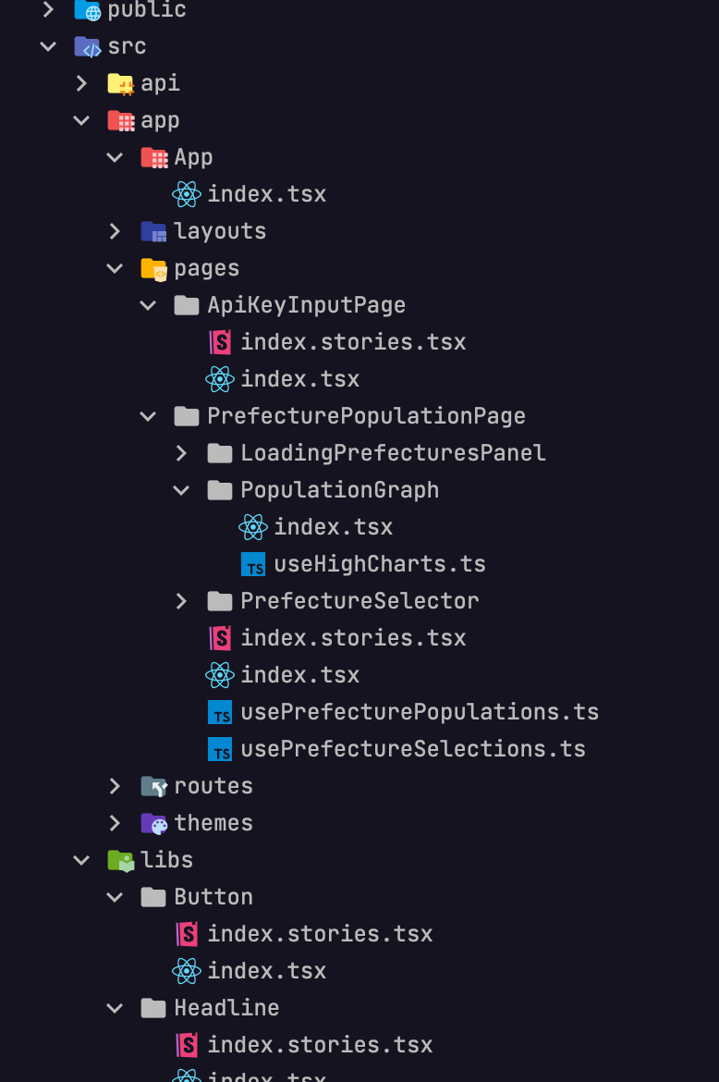Click the TypeScript icon for useHighCharts.ts
719x1082 pixels.
coord(253,564)
